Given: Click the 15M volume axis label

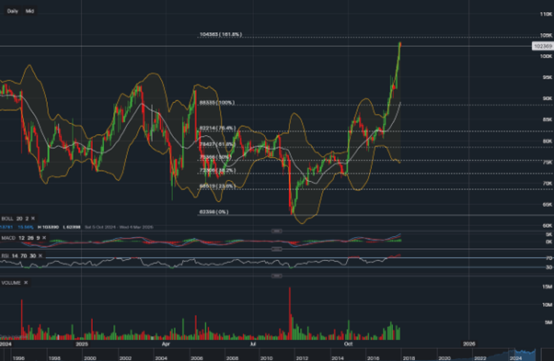Looking at the screenshot, I should coord(548,287).
